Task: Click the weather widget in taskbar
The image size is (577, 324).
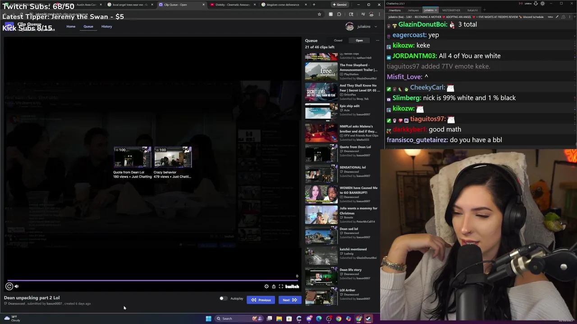Action: (12, 319)
